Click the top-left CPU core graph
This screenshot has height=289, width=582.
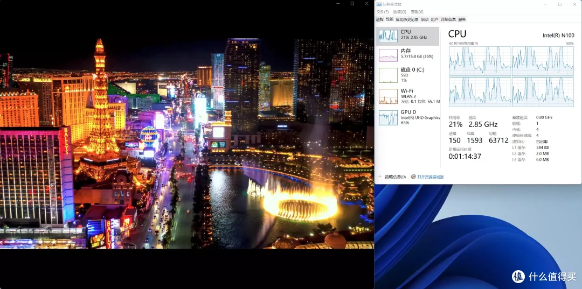point(480,61)
